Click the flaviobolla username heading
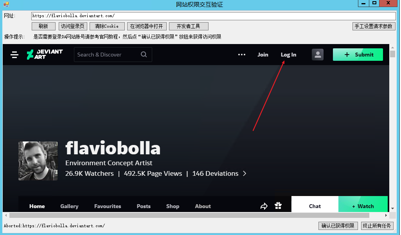 click(x=113, y=148)
